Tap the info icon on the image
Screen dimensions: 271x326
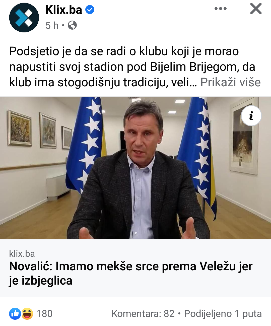[x=251, y=116]
